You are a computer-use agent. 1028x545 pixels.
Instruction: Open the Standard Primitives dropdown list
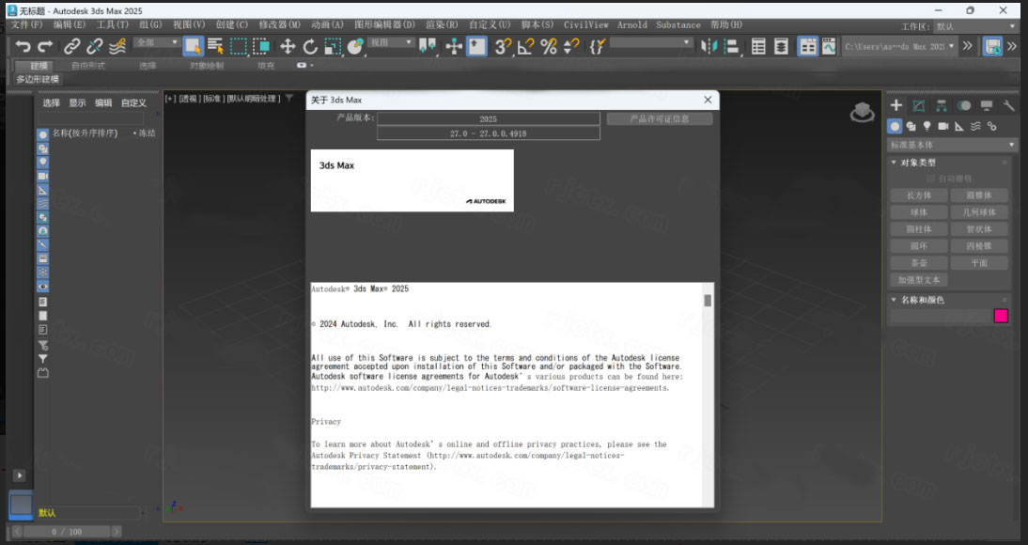(x=949, y=144)
